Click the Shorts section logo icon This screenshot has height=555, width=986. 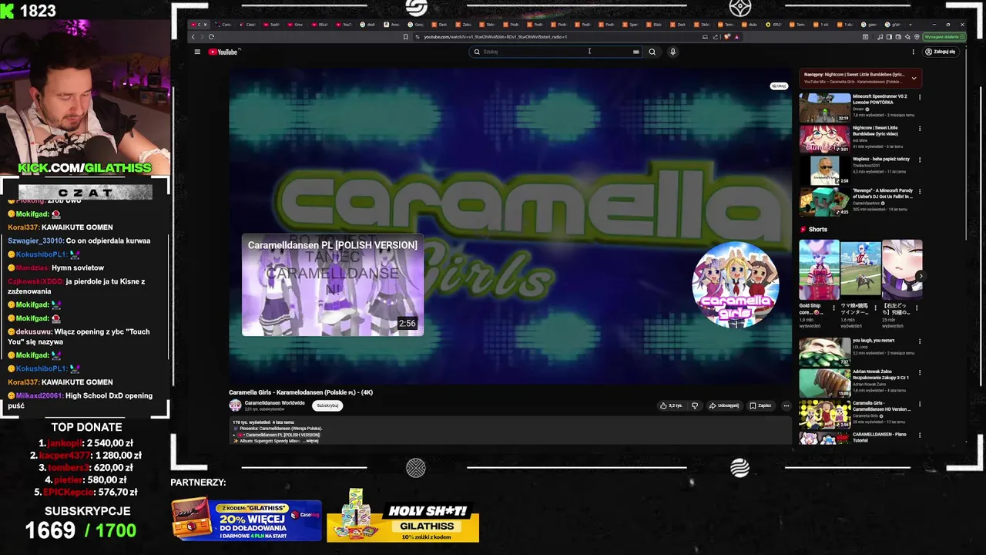click(x=803, y=230)
